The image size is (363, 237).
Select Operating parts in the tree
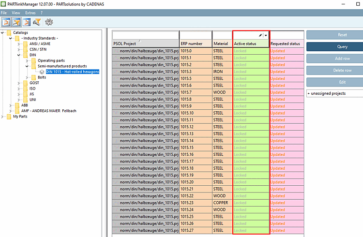point(51,60)
